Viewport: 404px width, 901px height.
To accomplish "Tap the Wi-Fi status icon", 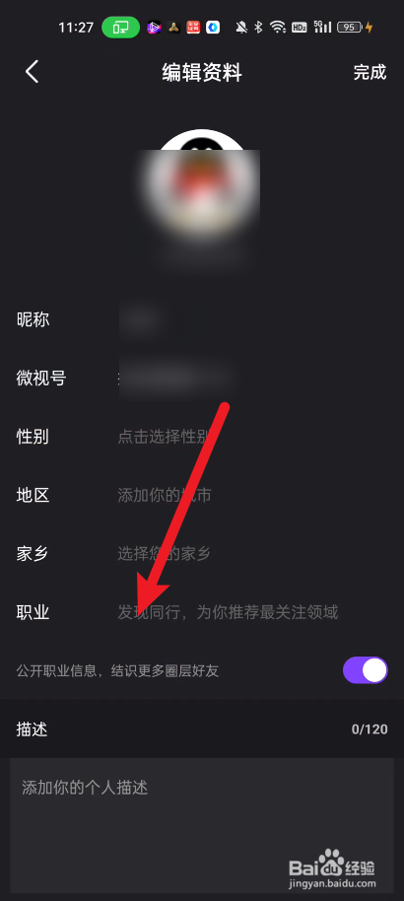I will [x=278, y=27].
